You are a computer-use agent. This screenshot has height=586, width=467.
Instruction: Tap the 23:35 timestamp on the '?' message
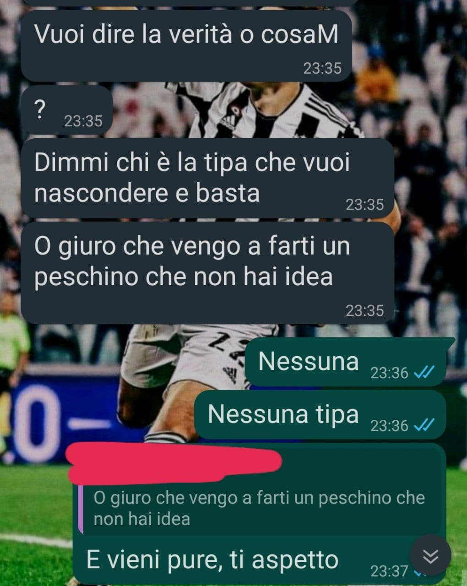point(83,121)
